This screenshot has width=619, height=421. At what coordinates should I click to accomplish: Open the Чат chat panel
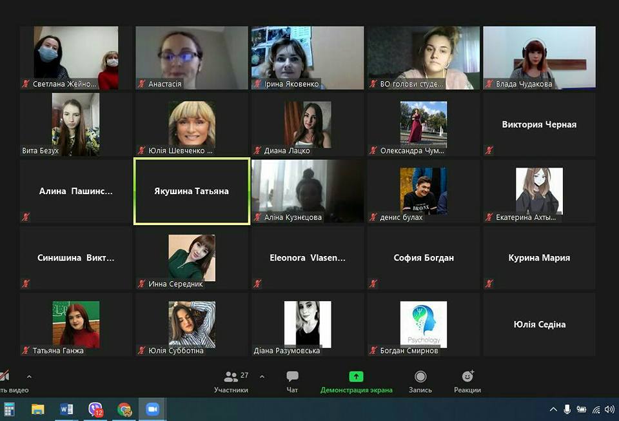click(x=292, y=380)
